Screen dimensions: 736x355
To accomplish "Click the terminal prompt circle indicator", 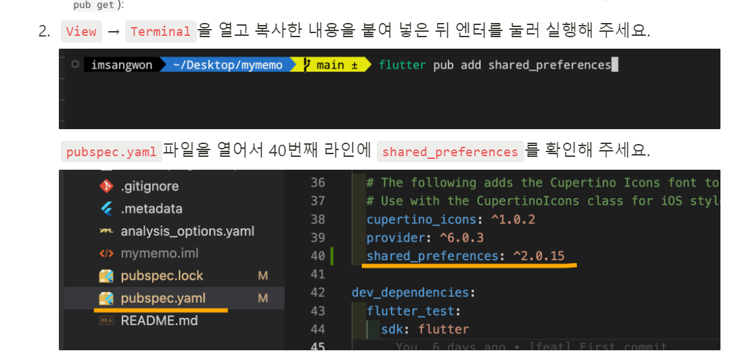I will click(75, 64).
